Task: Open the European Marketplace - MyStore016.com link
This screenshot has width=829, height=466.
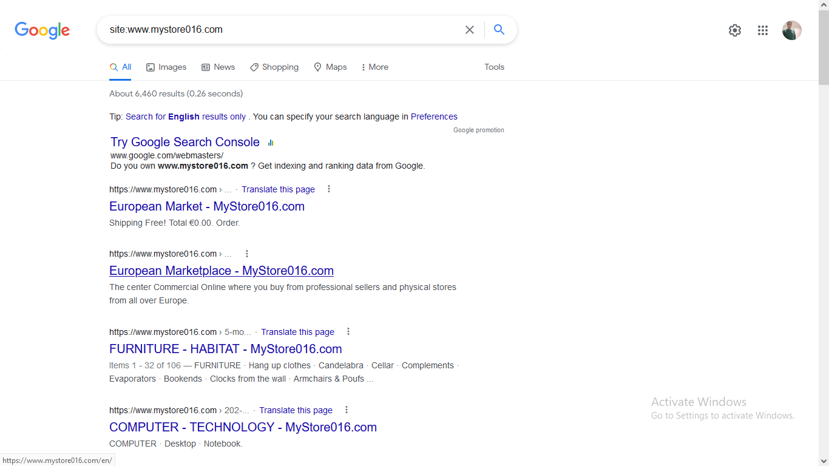Action: pyautogui.click(x=222, y=271)
